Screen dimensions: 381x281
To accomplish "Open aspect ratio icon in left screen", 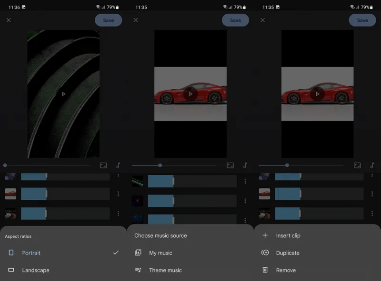I will (x=103, y=166).
